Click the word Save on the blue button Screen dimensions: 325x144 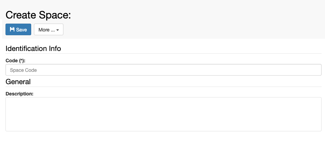click(x=22, y=30)
